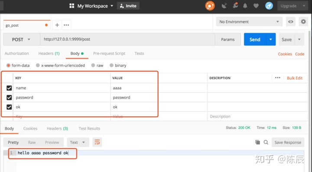Expand the My Workspace dropdown

[112, 6]
